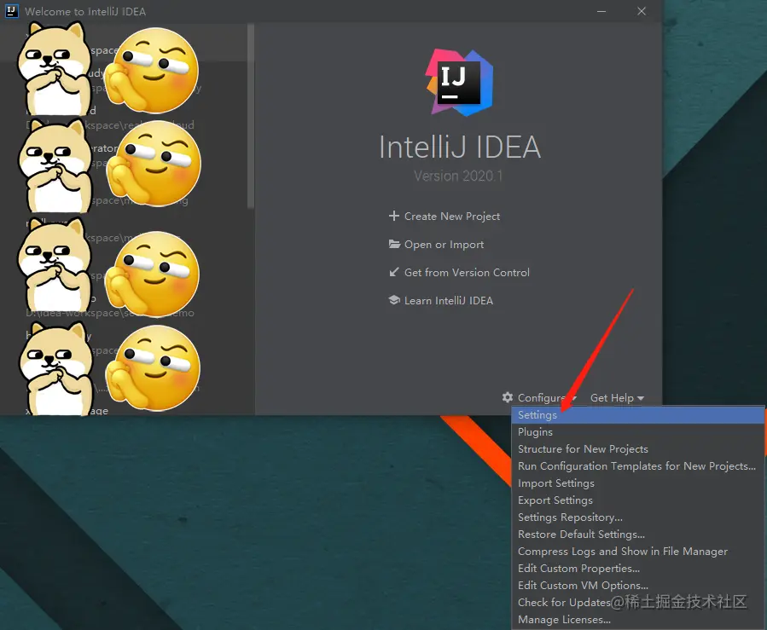
Task: Click the Version 2020.1 text
Action: [458, 176]
